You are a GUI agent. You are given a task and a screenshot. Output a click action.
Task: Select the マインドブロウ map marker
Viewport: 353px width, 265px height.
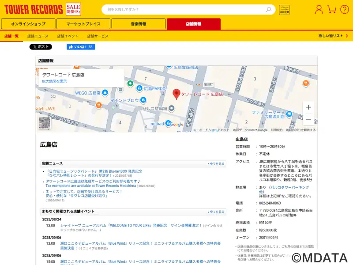143,100
